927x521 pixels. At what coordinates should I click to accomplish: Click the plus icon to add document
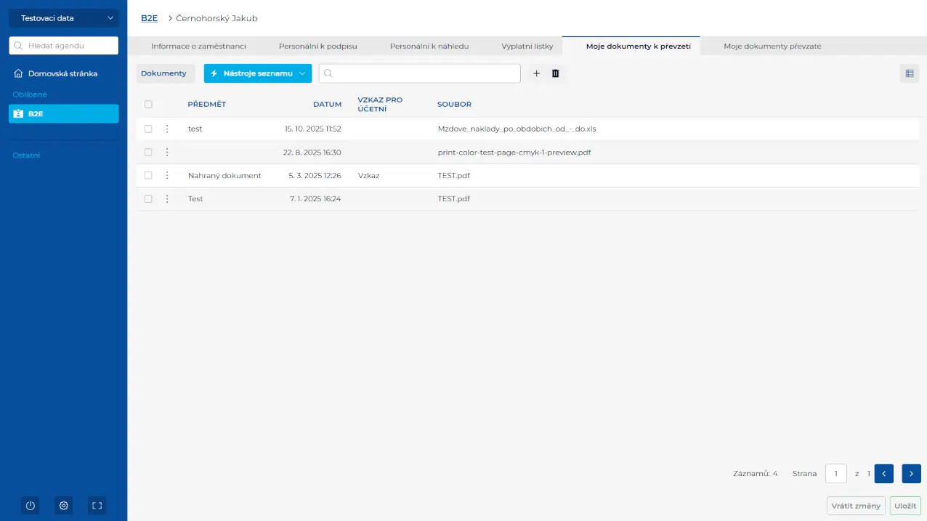(536, 73)
